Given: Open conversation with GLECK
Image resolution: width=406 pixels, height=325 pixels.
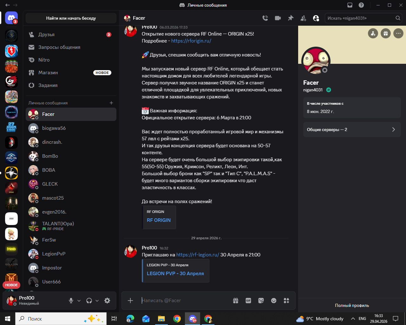Looking at the screenshot, I should 71,184.
